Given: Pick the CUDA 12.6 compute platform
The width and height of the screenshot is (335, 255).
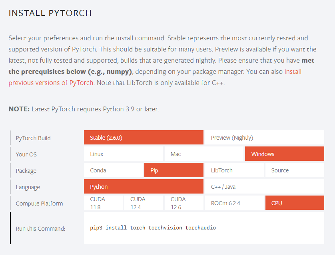Looking at the screenshot, I should (x=184, y=203).
